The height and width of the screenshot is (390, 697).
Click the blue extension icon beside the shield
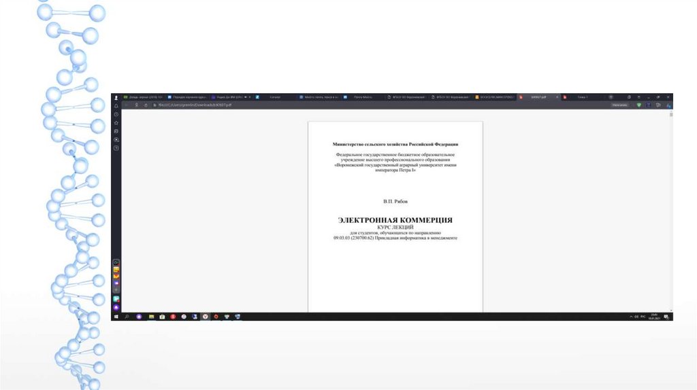click(x=649, y=105)
